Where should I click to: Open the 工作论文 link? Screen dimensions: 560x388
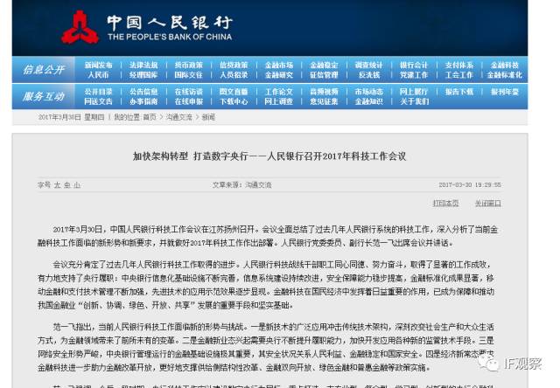[279, 92]
